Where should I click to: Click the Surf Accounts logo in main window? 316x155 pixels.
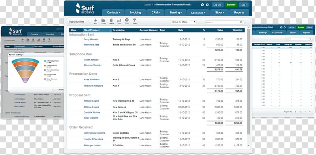85,8
